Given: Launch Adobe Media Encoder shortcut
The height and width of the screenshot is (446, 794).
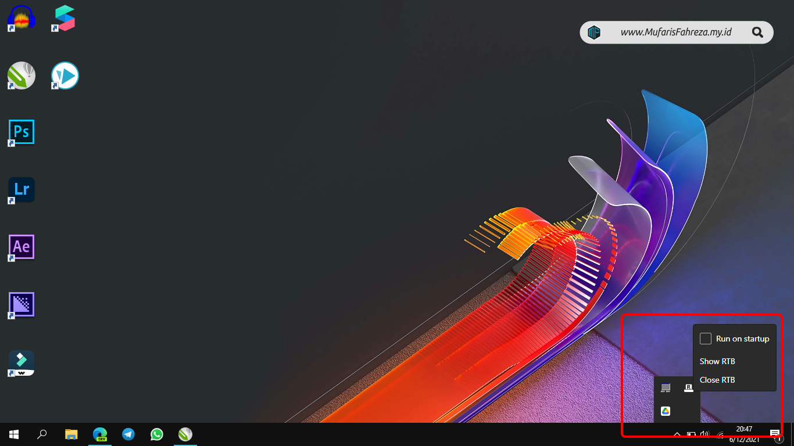Looking at the screenshot, I should [x=21, y=304].
